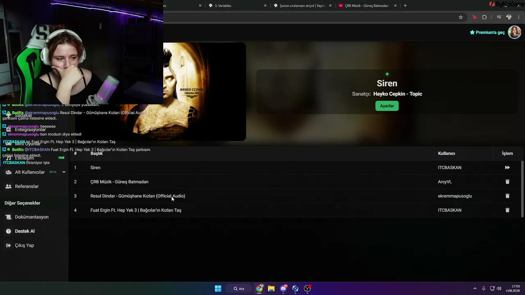Open the volume speaker tray icon
Screen dimensions: 525x295
(x=499, y=288)
